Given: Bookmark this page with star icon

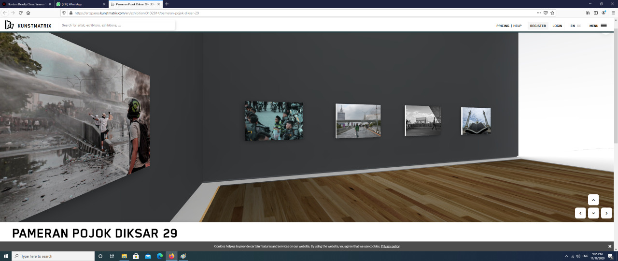Looking at the screenshot, I should [x=552, y=13].
